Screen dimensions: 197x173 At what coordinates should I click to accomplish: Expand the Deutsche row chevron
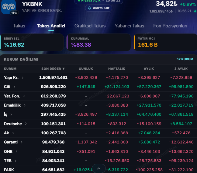pyautogui.click(x=26, y=124)
